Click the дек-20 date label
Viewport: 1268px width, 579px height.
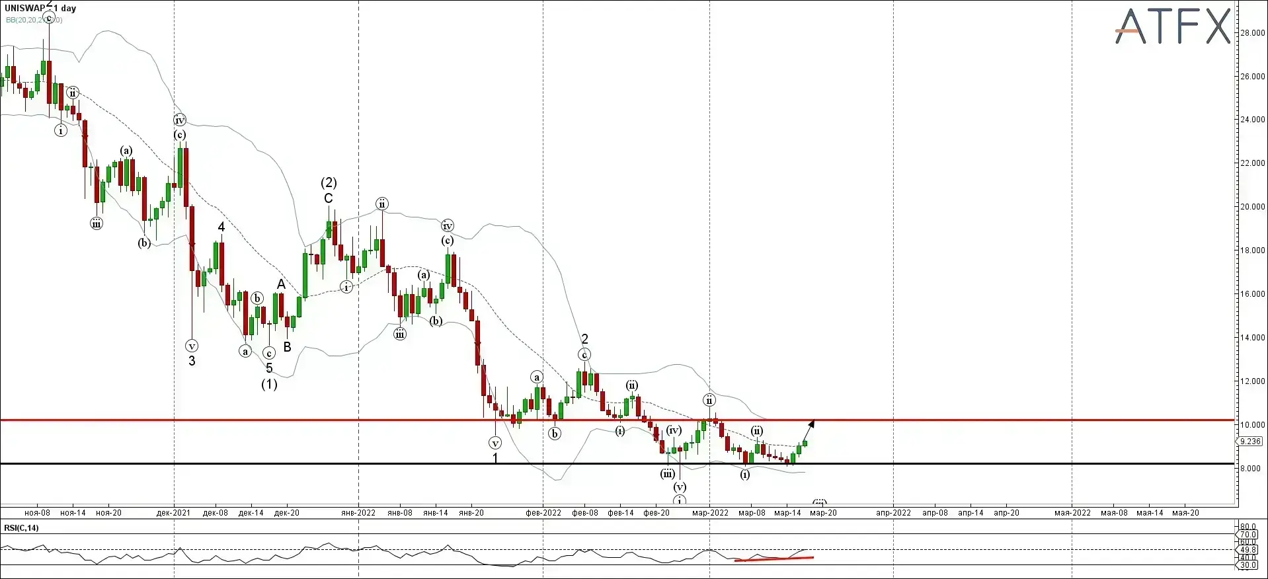(287, 512)
